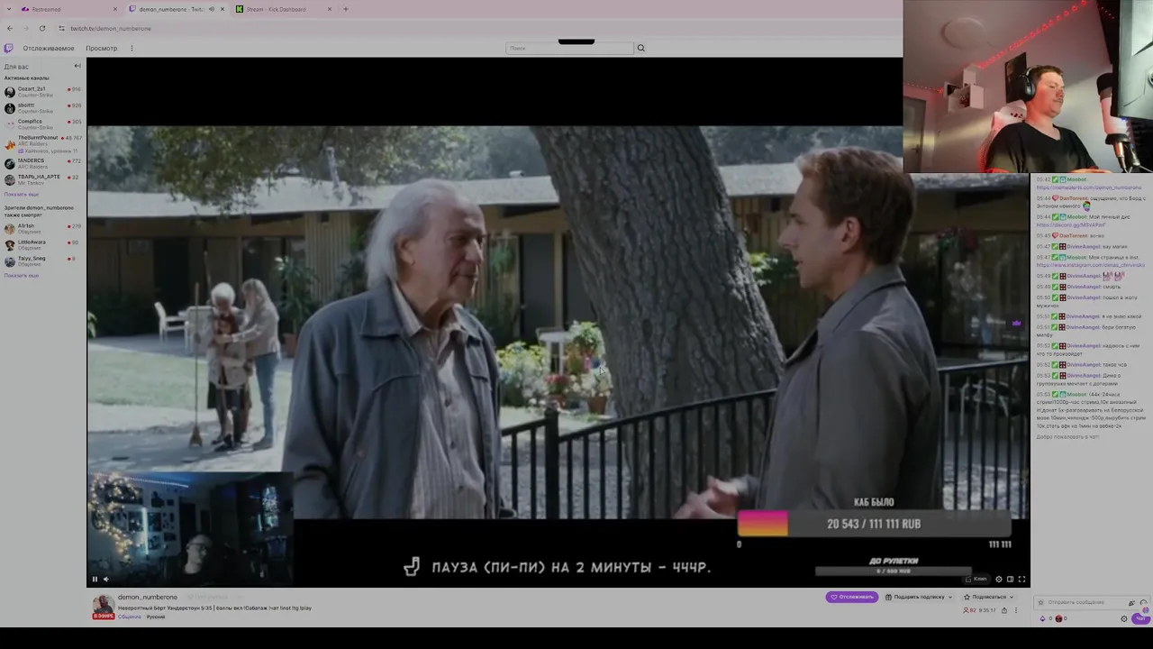Close the Restreamed browser tab
Screen dimensions: 1153x649
(x=115, y=9)
